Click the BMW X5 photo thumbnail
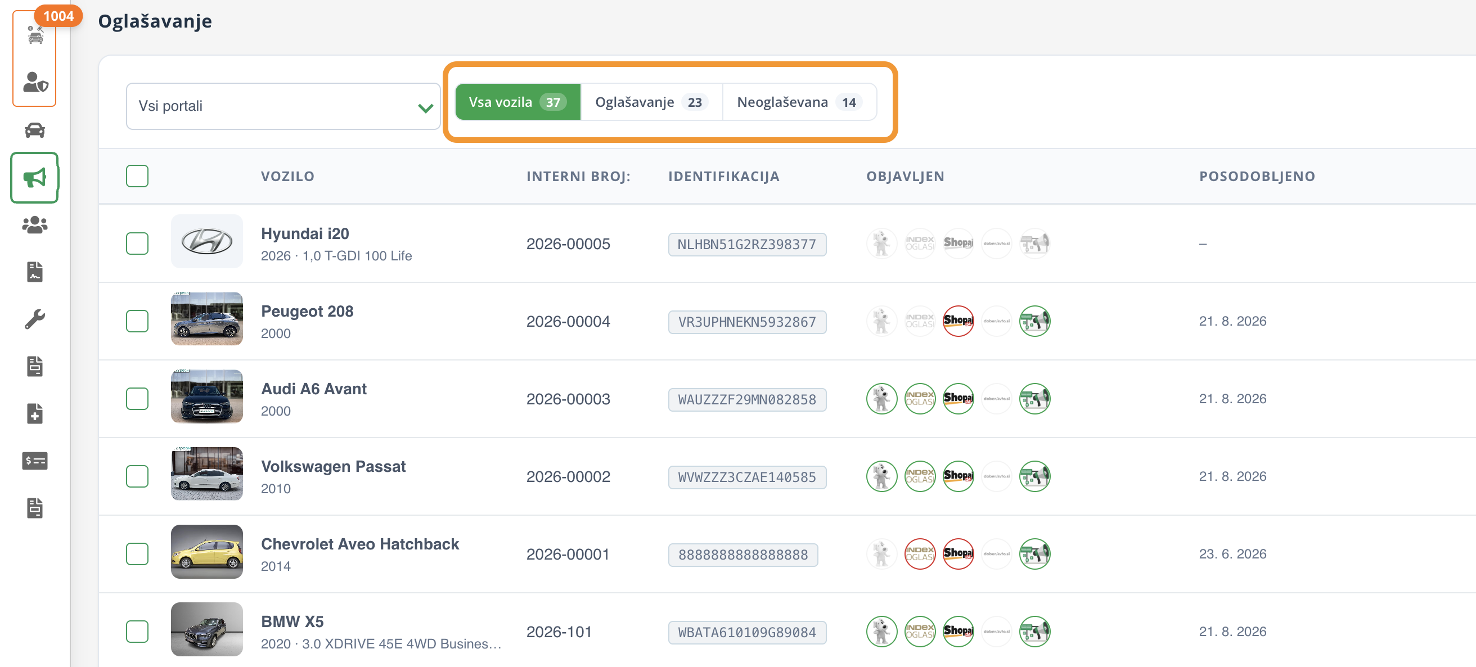 pos(207,629)
